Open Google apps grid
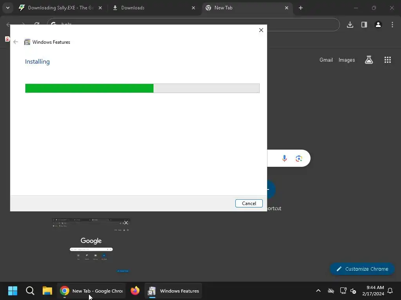 [x=388, y=60]
